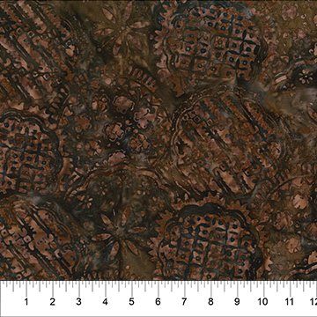Click the number 2 on the ruler
The image size is (317, 317).
pyautogui.click(x=53, y=302)
